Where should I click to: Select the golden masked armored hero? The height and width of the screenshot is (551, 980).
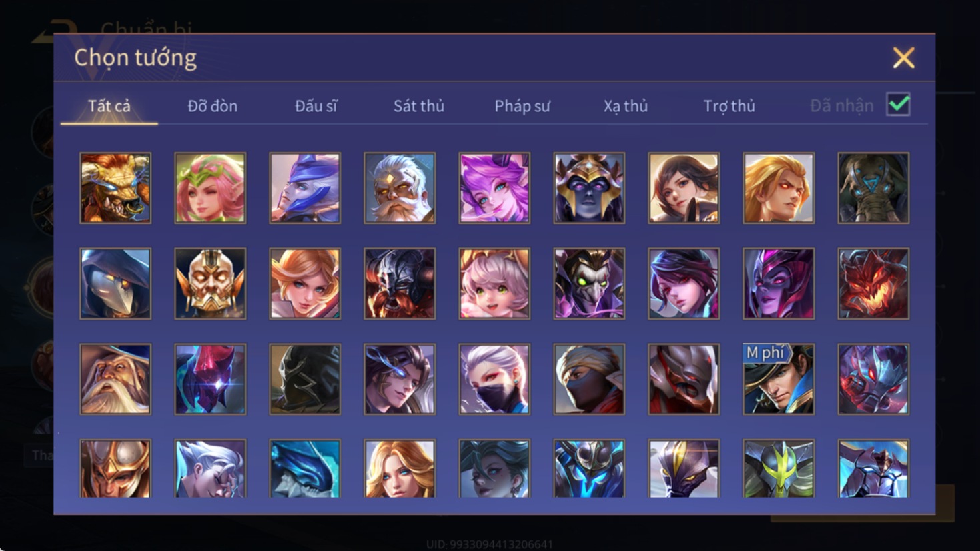(x=210, y=284)
